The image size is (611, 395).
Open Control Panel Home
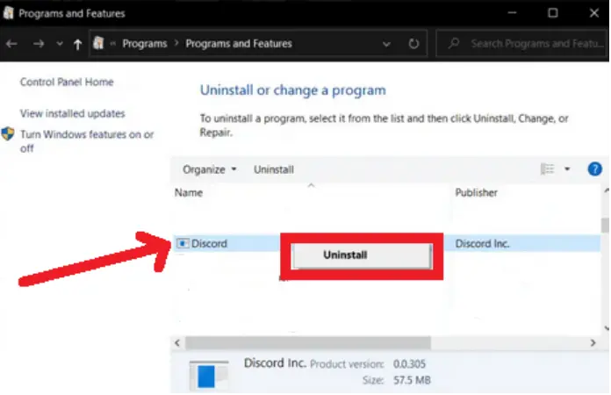[67, 82]
